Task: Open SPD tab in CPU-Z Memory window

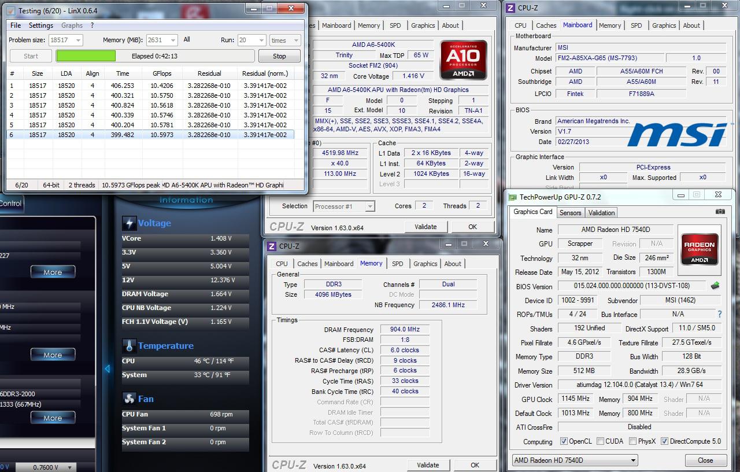Action: (x=398, y=264)
